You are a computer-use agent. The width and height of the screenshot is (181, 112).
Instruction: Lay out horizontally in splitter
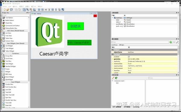pyautogui.click(x=46, y=10)
